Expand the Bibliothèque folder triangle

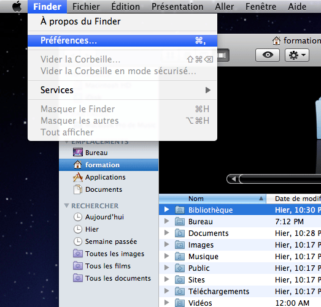167,210
